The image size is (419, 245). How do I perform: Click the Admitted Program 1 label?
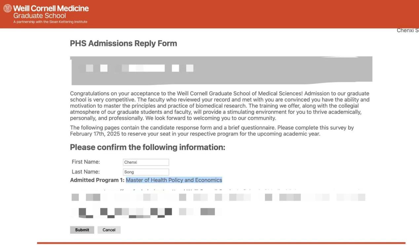(x=97, y=180)
